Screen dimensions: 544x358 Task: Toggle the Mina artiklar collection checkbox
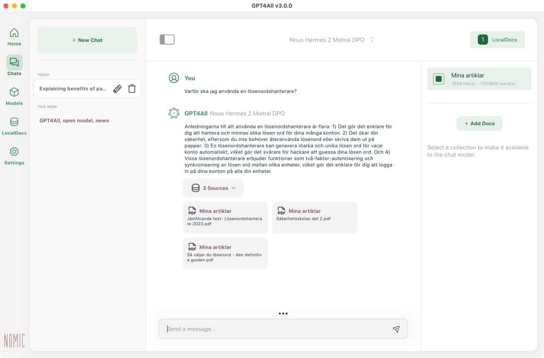438,79
